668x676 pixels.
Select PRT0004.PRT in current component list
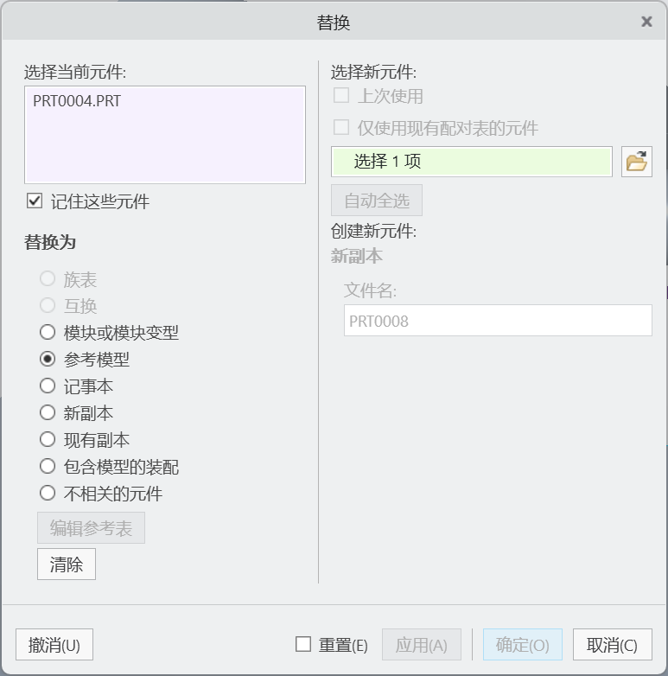pyautogui.click(x=77, y=101)
